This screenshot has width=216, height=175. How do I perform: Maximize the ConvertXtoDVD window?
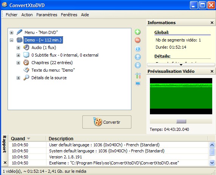click(x=202, y=5)
